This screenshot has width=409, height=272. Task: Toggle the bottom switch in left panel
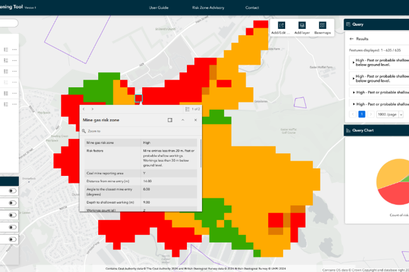pyautogui.click(x=13, y=239)
